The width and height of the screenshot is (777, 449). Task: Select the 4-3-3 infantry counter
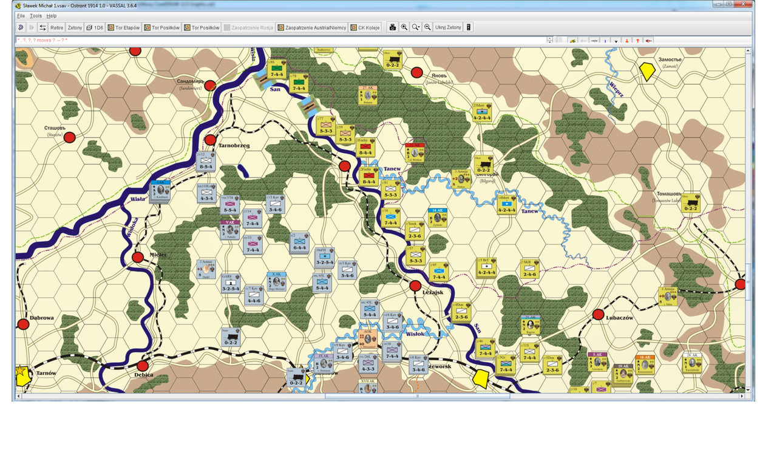368,363
